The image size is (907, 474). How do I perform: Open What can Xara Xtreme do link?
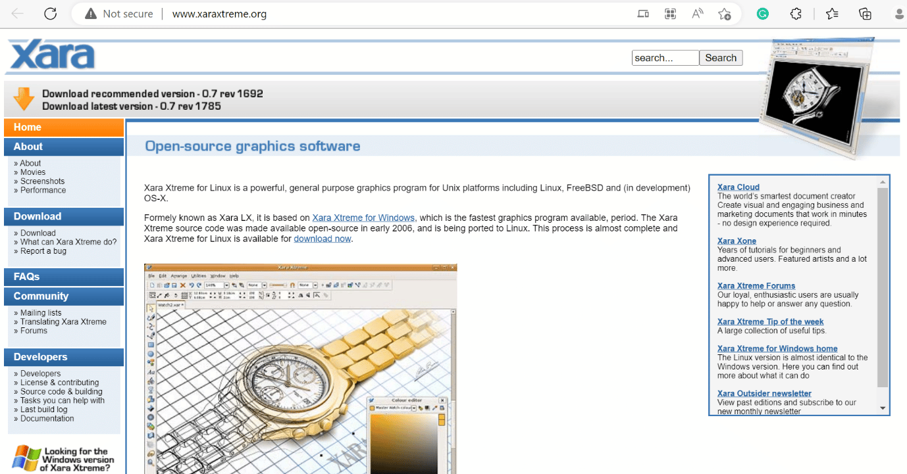point(68,242)
